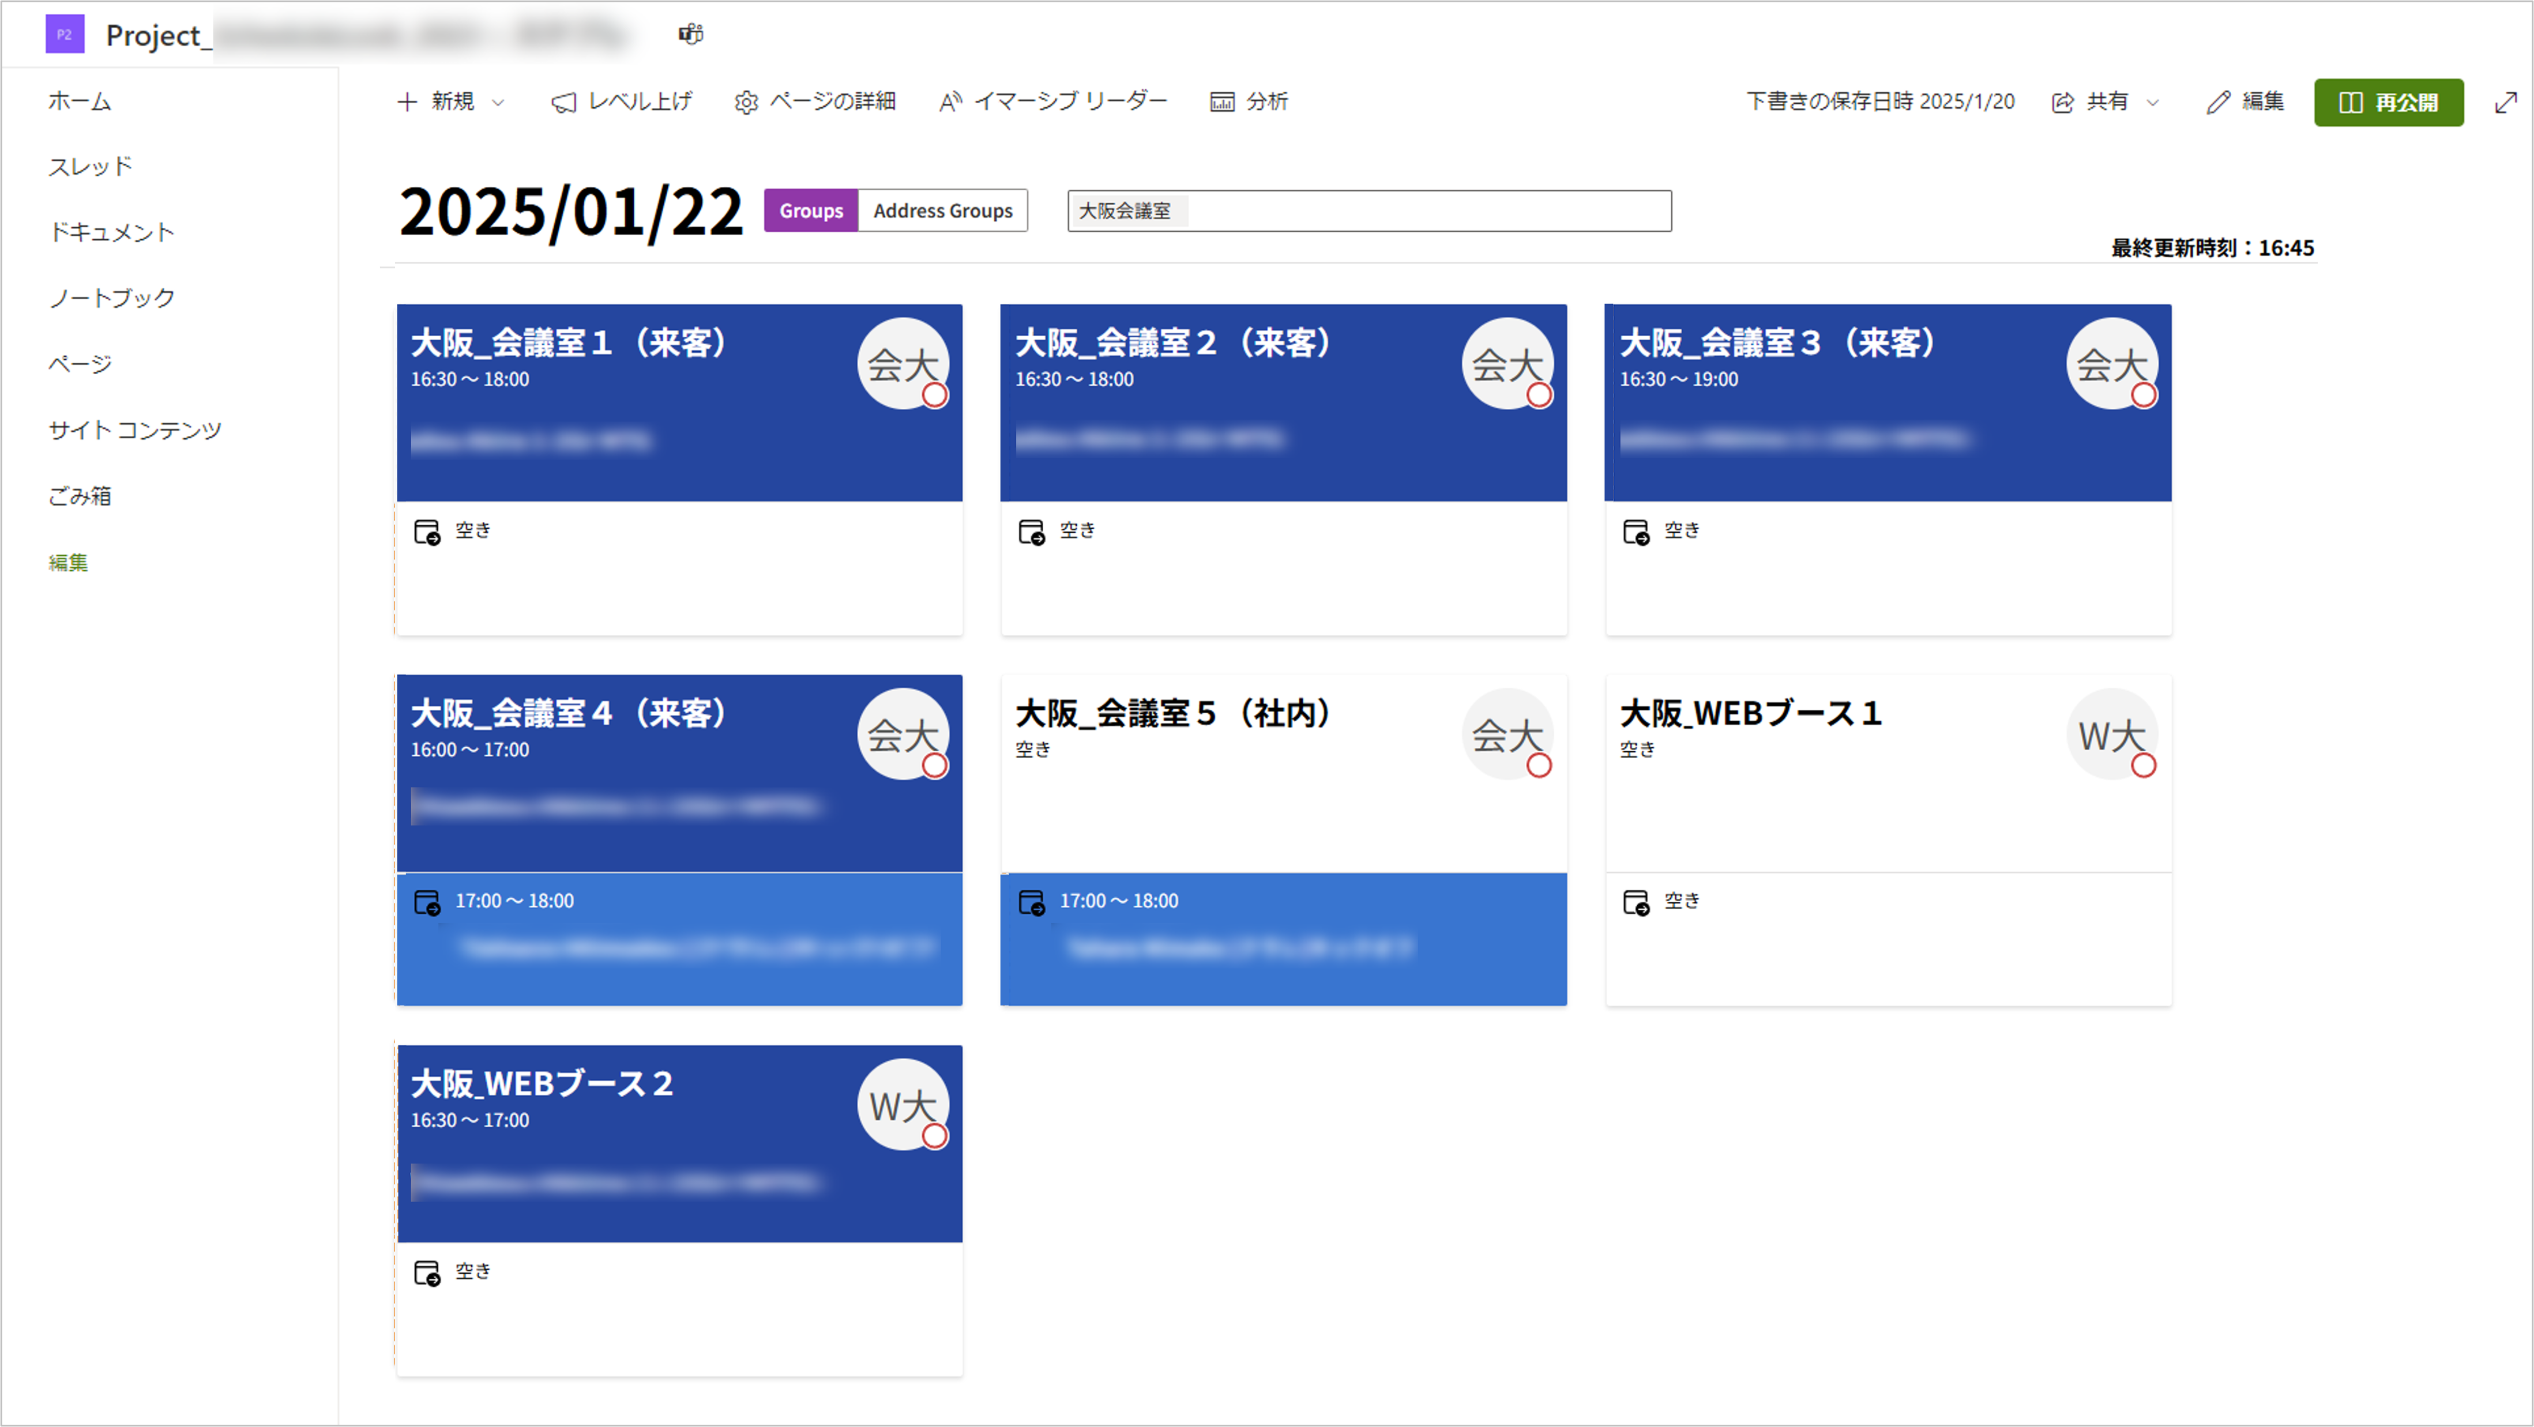The image size is (2534, 1427).
Task: Go to ホーム in navigation
Action: click(x=80, y=100)
